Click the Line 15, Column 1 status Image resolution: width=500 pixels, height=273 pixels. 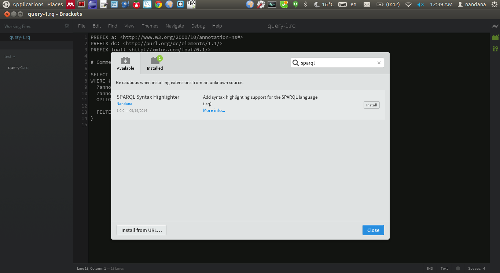coord(91,268)
